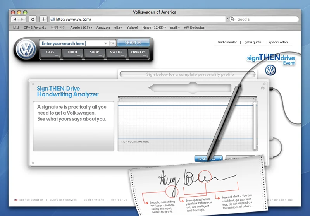Click the Google search field
The image size is (310, 216).
point(264,19)
